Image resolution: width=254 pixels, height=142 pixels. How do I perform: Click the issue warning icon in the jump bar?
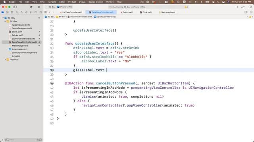[x=250, y=17]
